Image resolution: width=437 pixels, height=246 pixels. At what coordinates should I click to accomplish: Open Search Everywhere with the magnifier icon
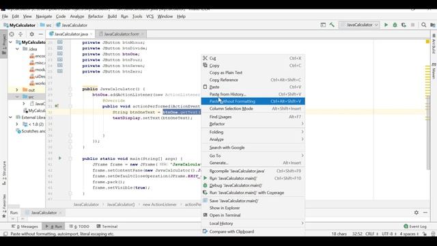click(423, 25)
